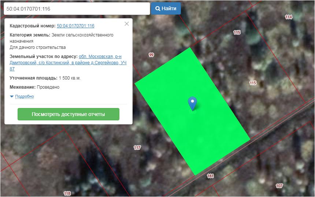
Task: Click parcel label 99 on map
Action: (151, 55)
